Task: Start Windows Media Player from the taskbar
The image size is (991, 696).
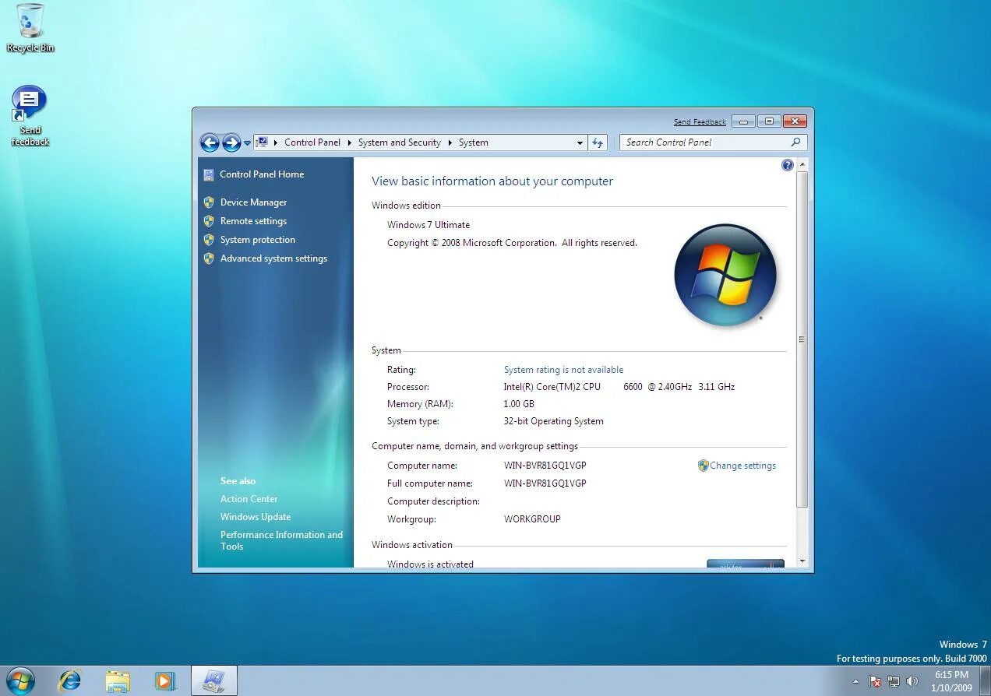Action: point(164,680)
